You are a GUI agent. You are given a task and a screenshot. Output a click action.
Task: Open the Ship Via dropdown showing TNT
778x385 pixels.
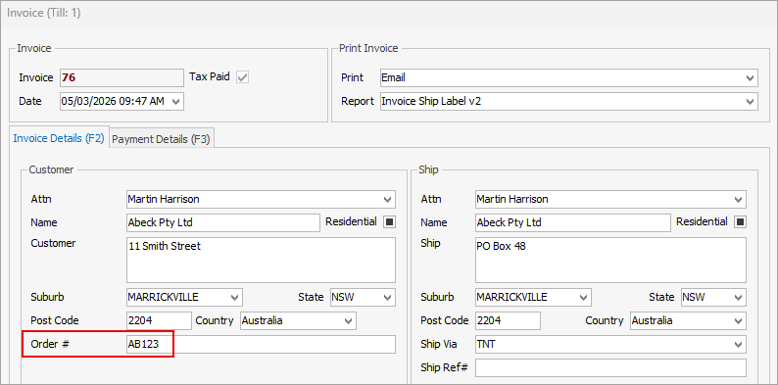[738, 344]
